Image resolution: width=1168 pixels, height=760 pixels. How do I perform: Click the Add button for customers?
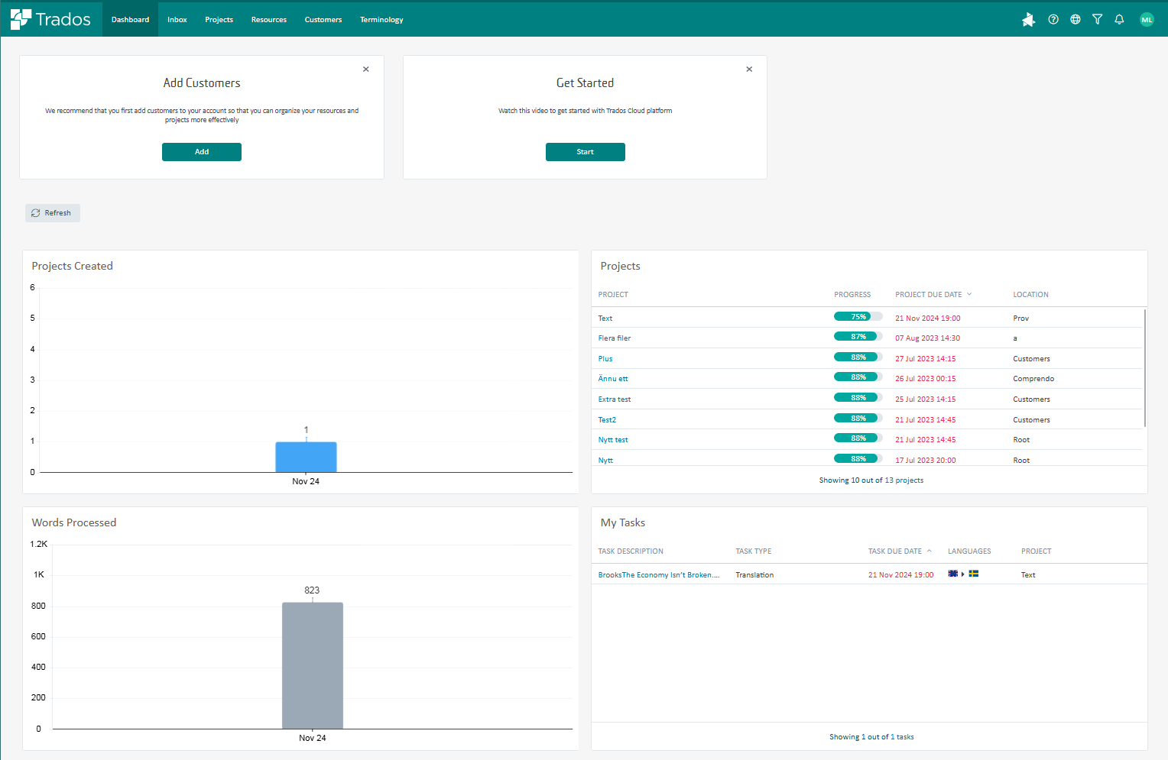pos(202,152)
